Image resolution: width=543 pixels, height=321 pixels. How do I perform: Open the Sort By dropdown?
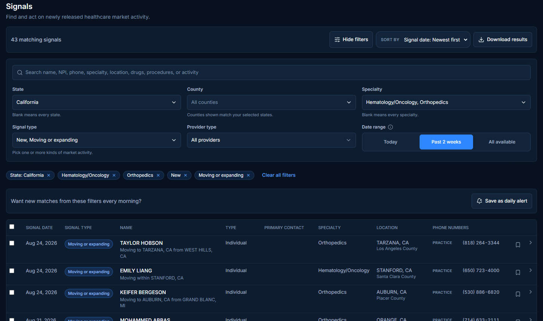423,40
